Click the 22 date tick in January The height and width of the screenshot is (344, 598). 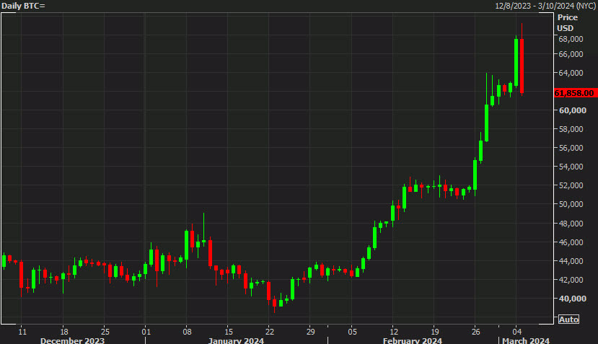[269, 332]
